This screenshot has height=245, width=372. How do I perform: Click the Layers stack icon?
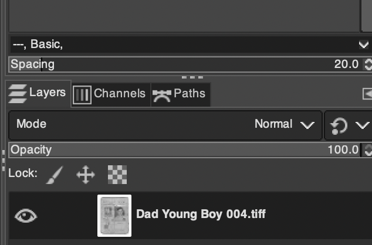[x=18, y=93]
